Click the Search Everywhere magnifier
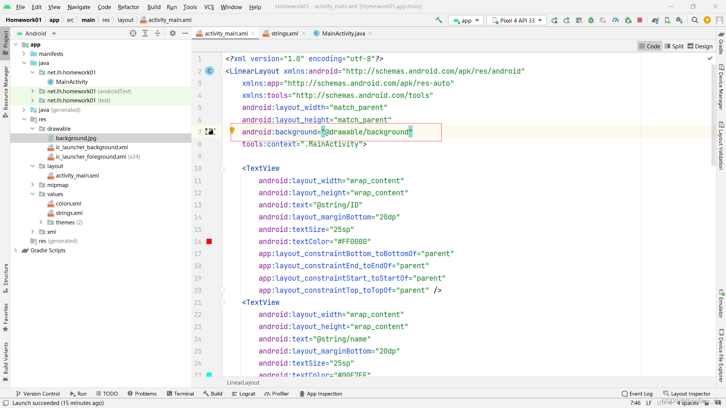 [695, 20]
